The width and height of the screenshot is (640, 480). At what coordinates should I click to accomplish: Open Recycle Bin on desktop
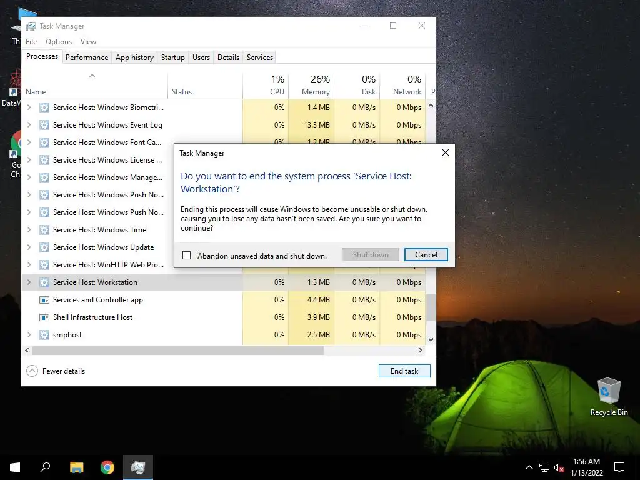609,396
